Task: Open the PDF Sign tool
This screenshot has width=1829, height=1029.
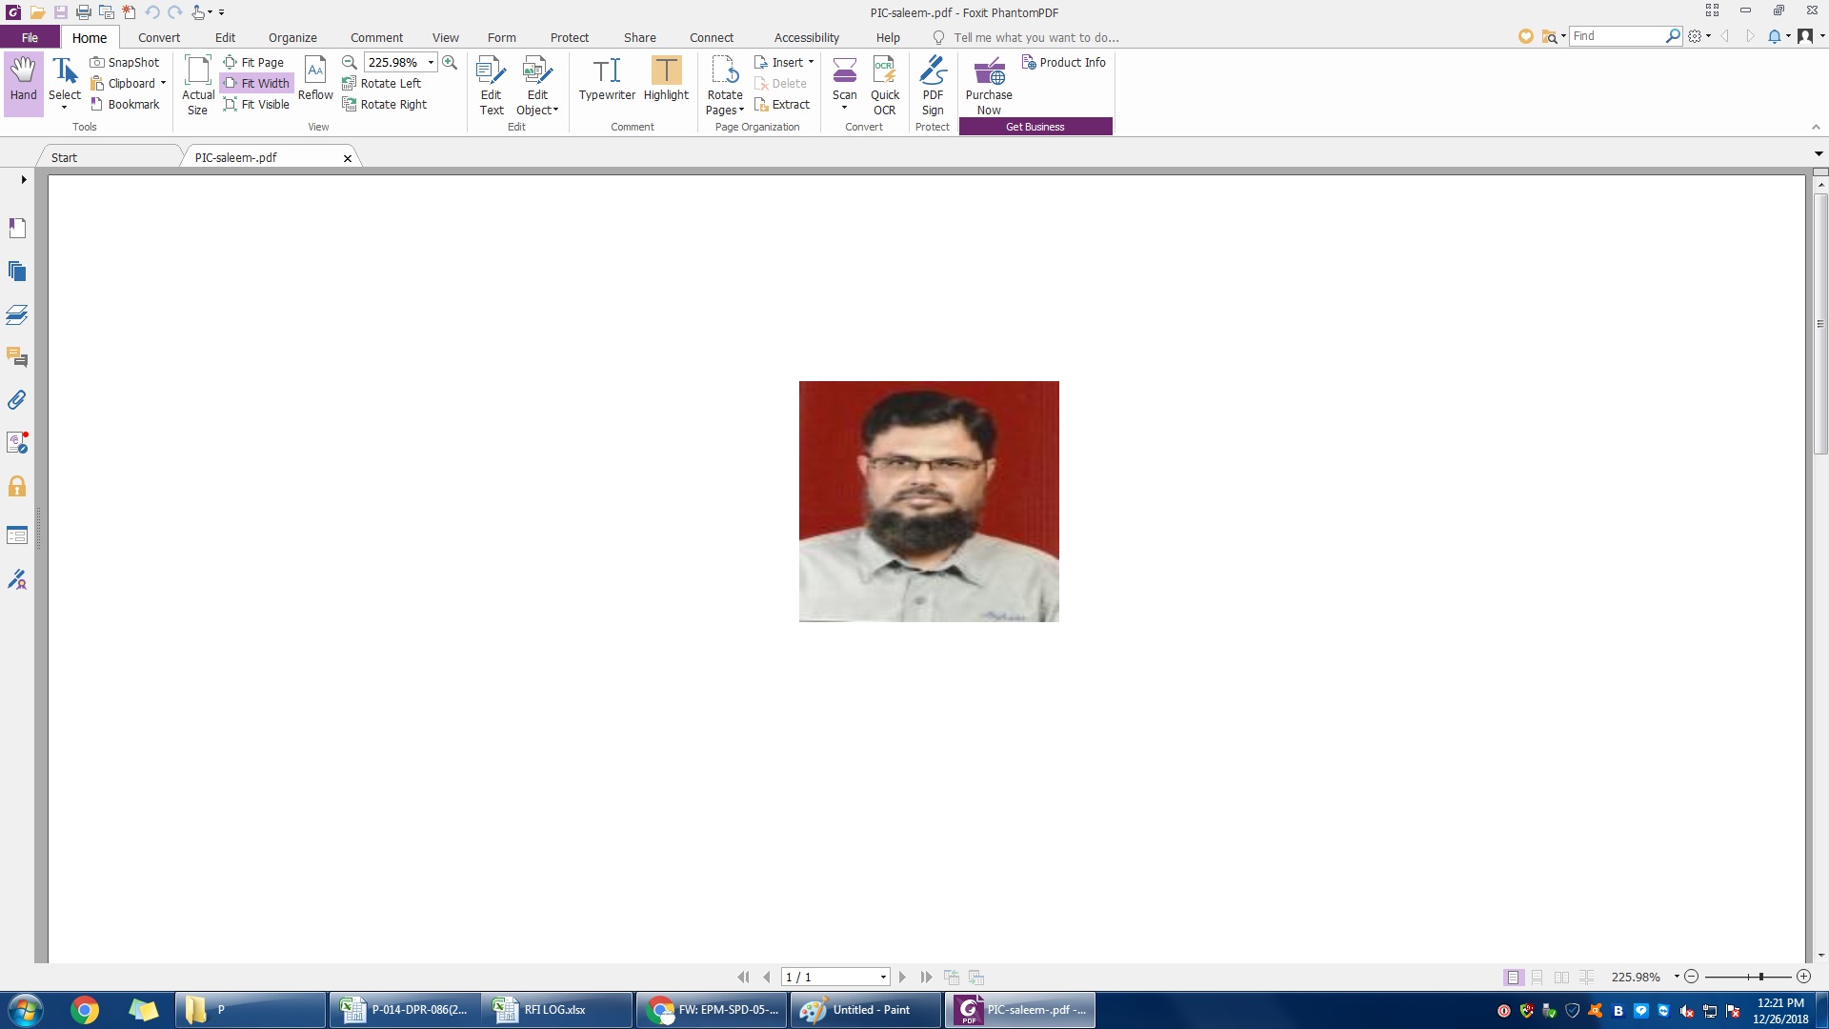Action: 932,84
